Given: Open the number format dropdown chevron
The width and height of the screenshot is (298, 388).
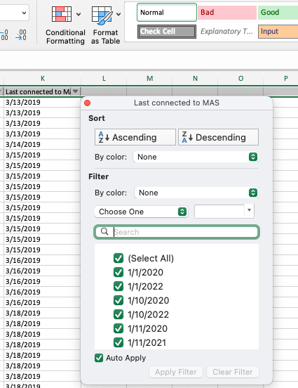Looking at the screenshot, I should (x=24, y=13).
